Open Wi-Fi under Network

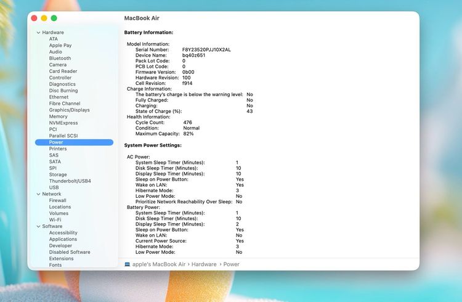[55, 219]
